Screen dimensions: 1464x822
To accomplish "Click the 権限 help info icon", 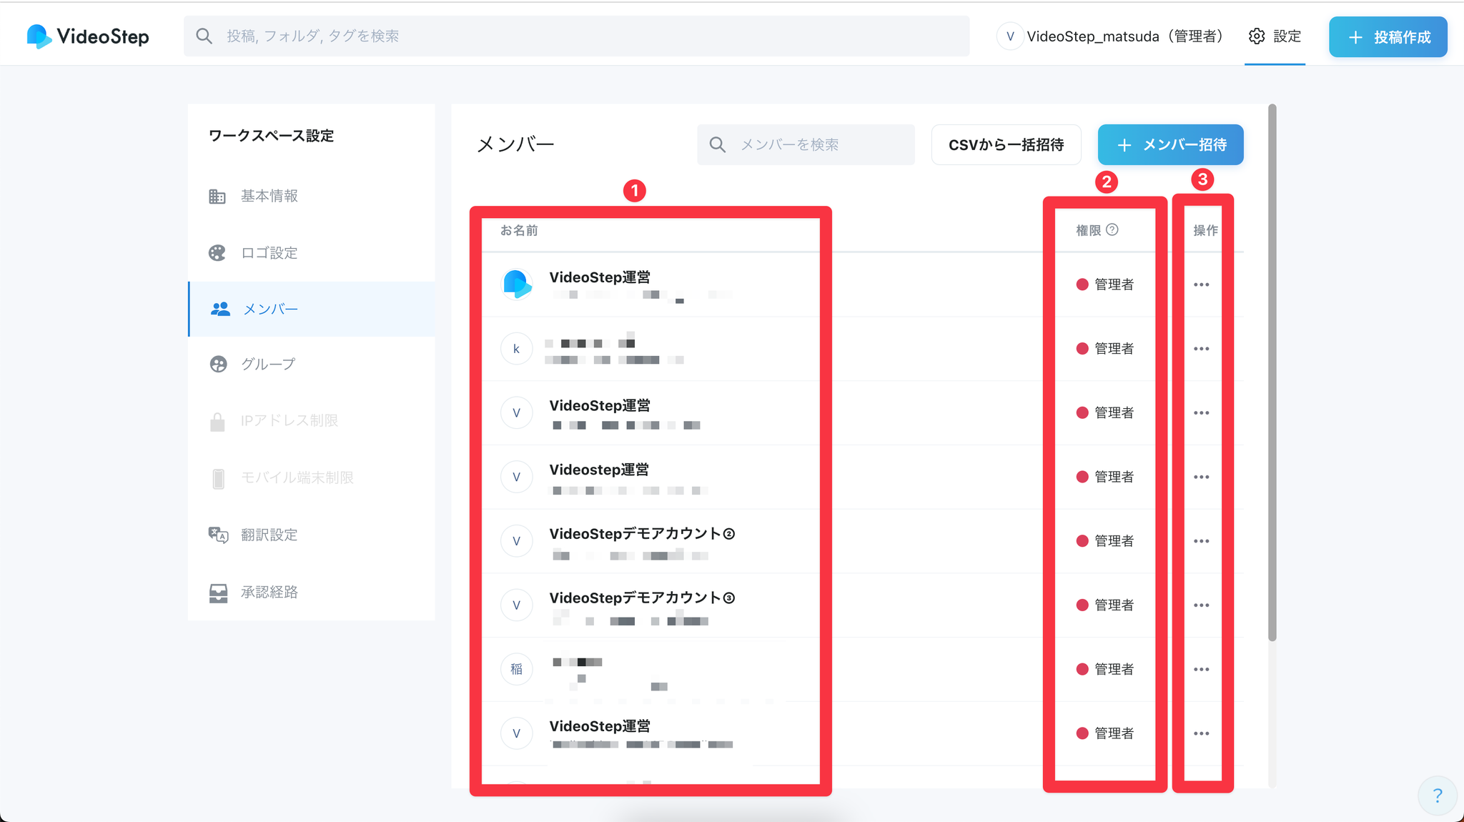I will point(1112,229).
